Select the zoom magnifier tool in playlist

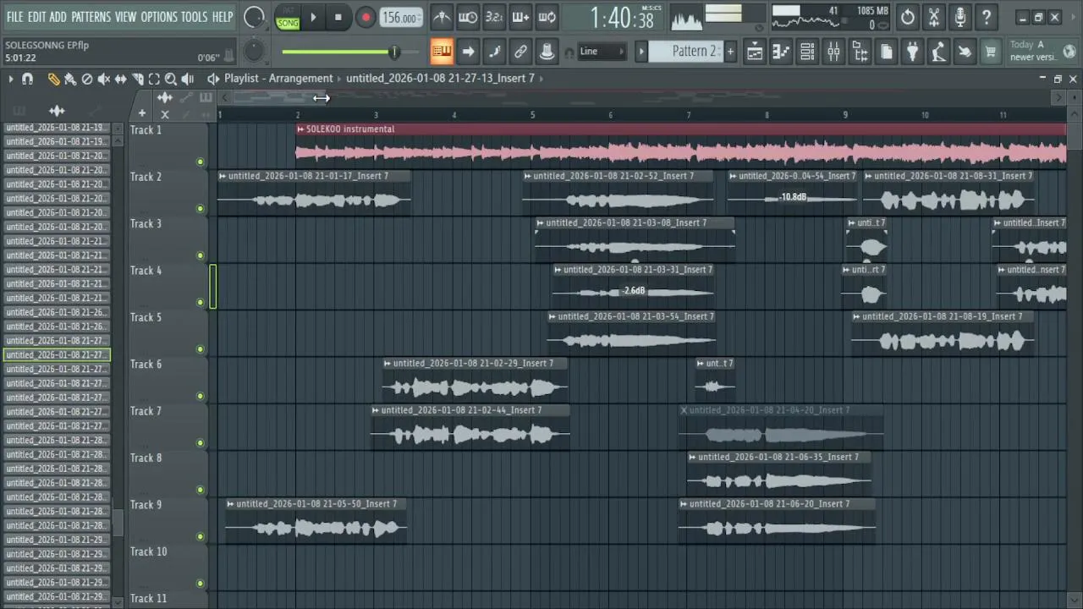[x=170, y=79]
